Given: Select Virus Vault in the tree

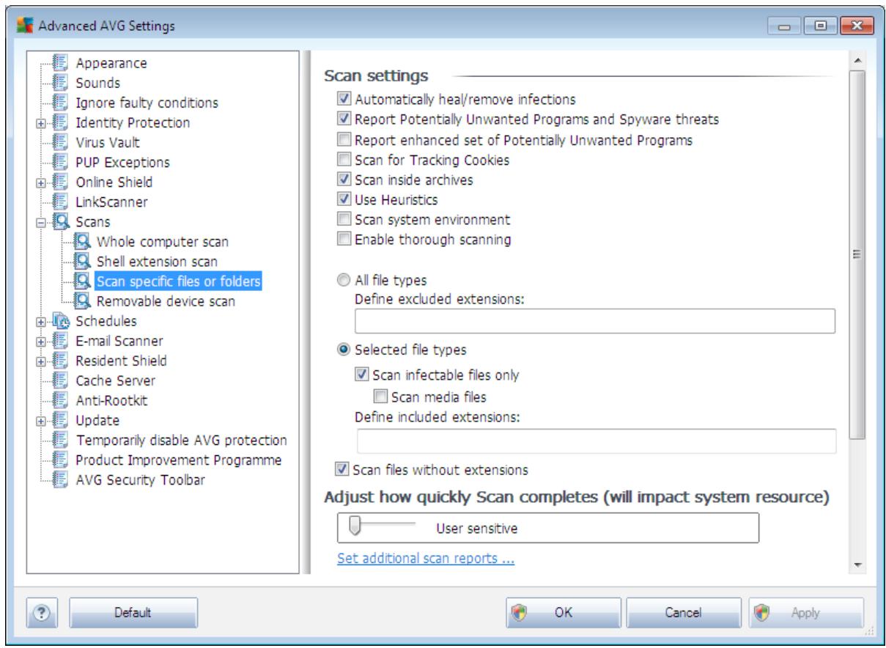Looking at the screenshot, I should 108,142.
